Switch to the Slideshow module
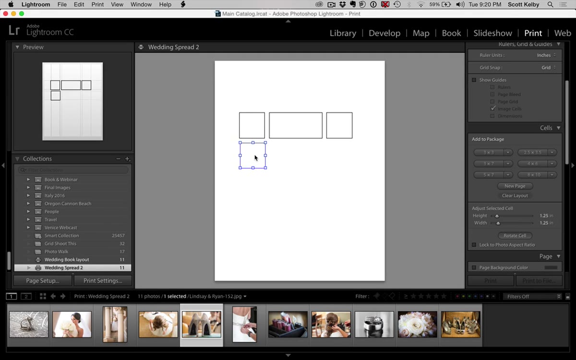This screenshot has width=576, height=360. [x=492, y=33]
